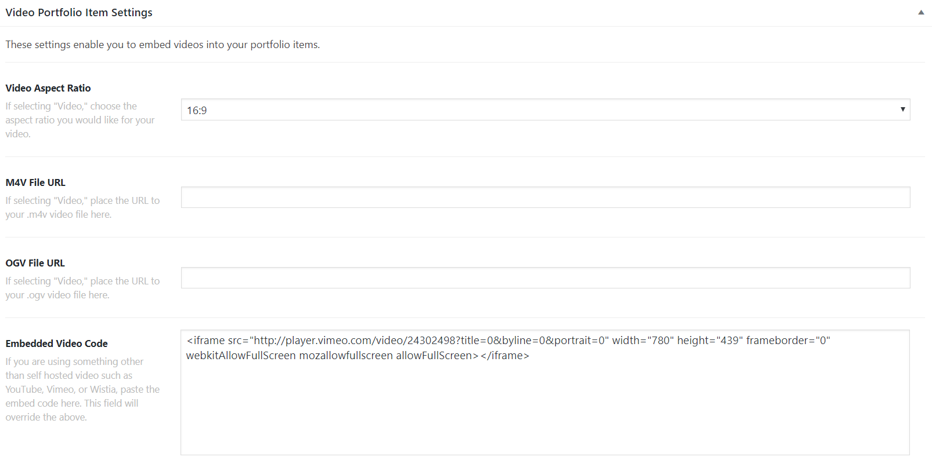Click the M4V File URL label
Screen dimensions: 932x475
tap(35, 182)
